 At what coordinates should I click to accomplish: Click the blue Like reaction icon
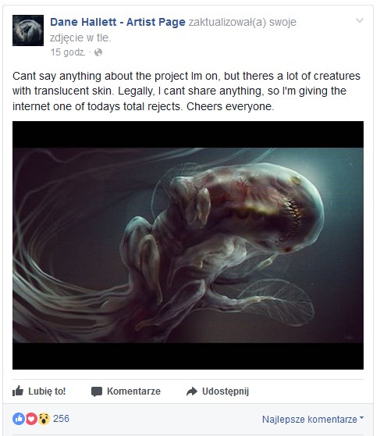click(x=19, y=419)
